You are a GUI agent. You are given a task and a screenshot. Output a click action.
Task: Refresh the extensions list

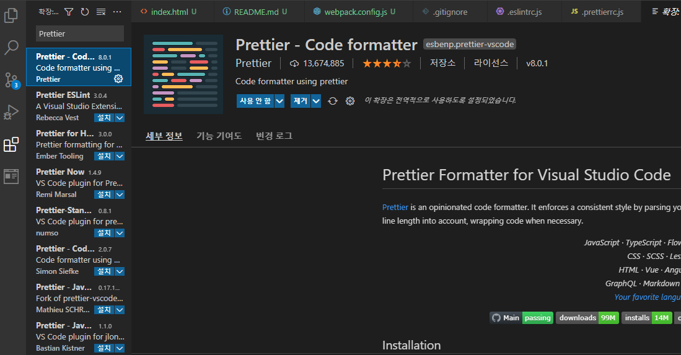(85, 12)
